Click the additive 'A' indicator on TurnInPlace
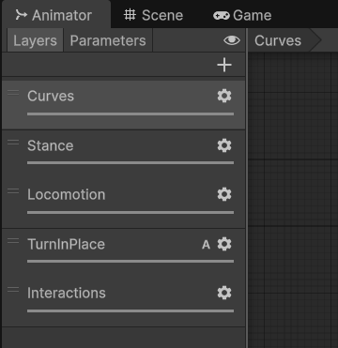The height and width of the screenshot is (348, 338). [x=206, y=245]
